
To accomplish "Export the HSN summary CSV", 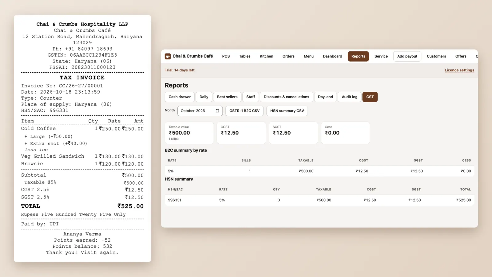I will point(287,111).
